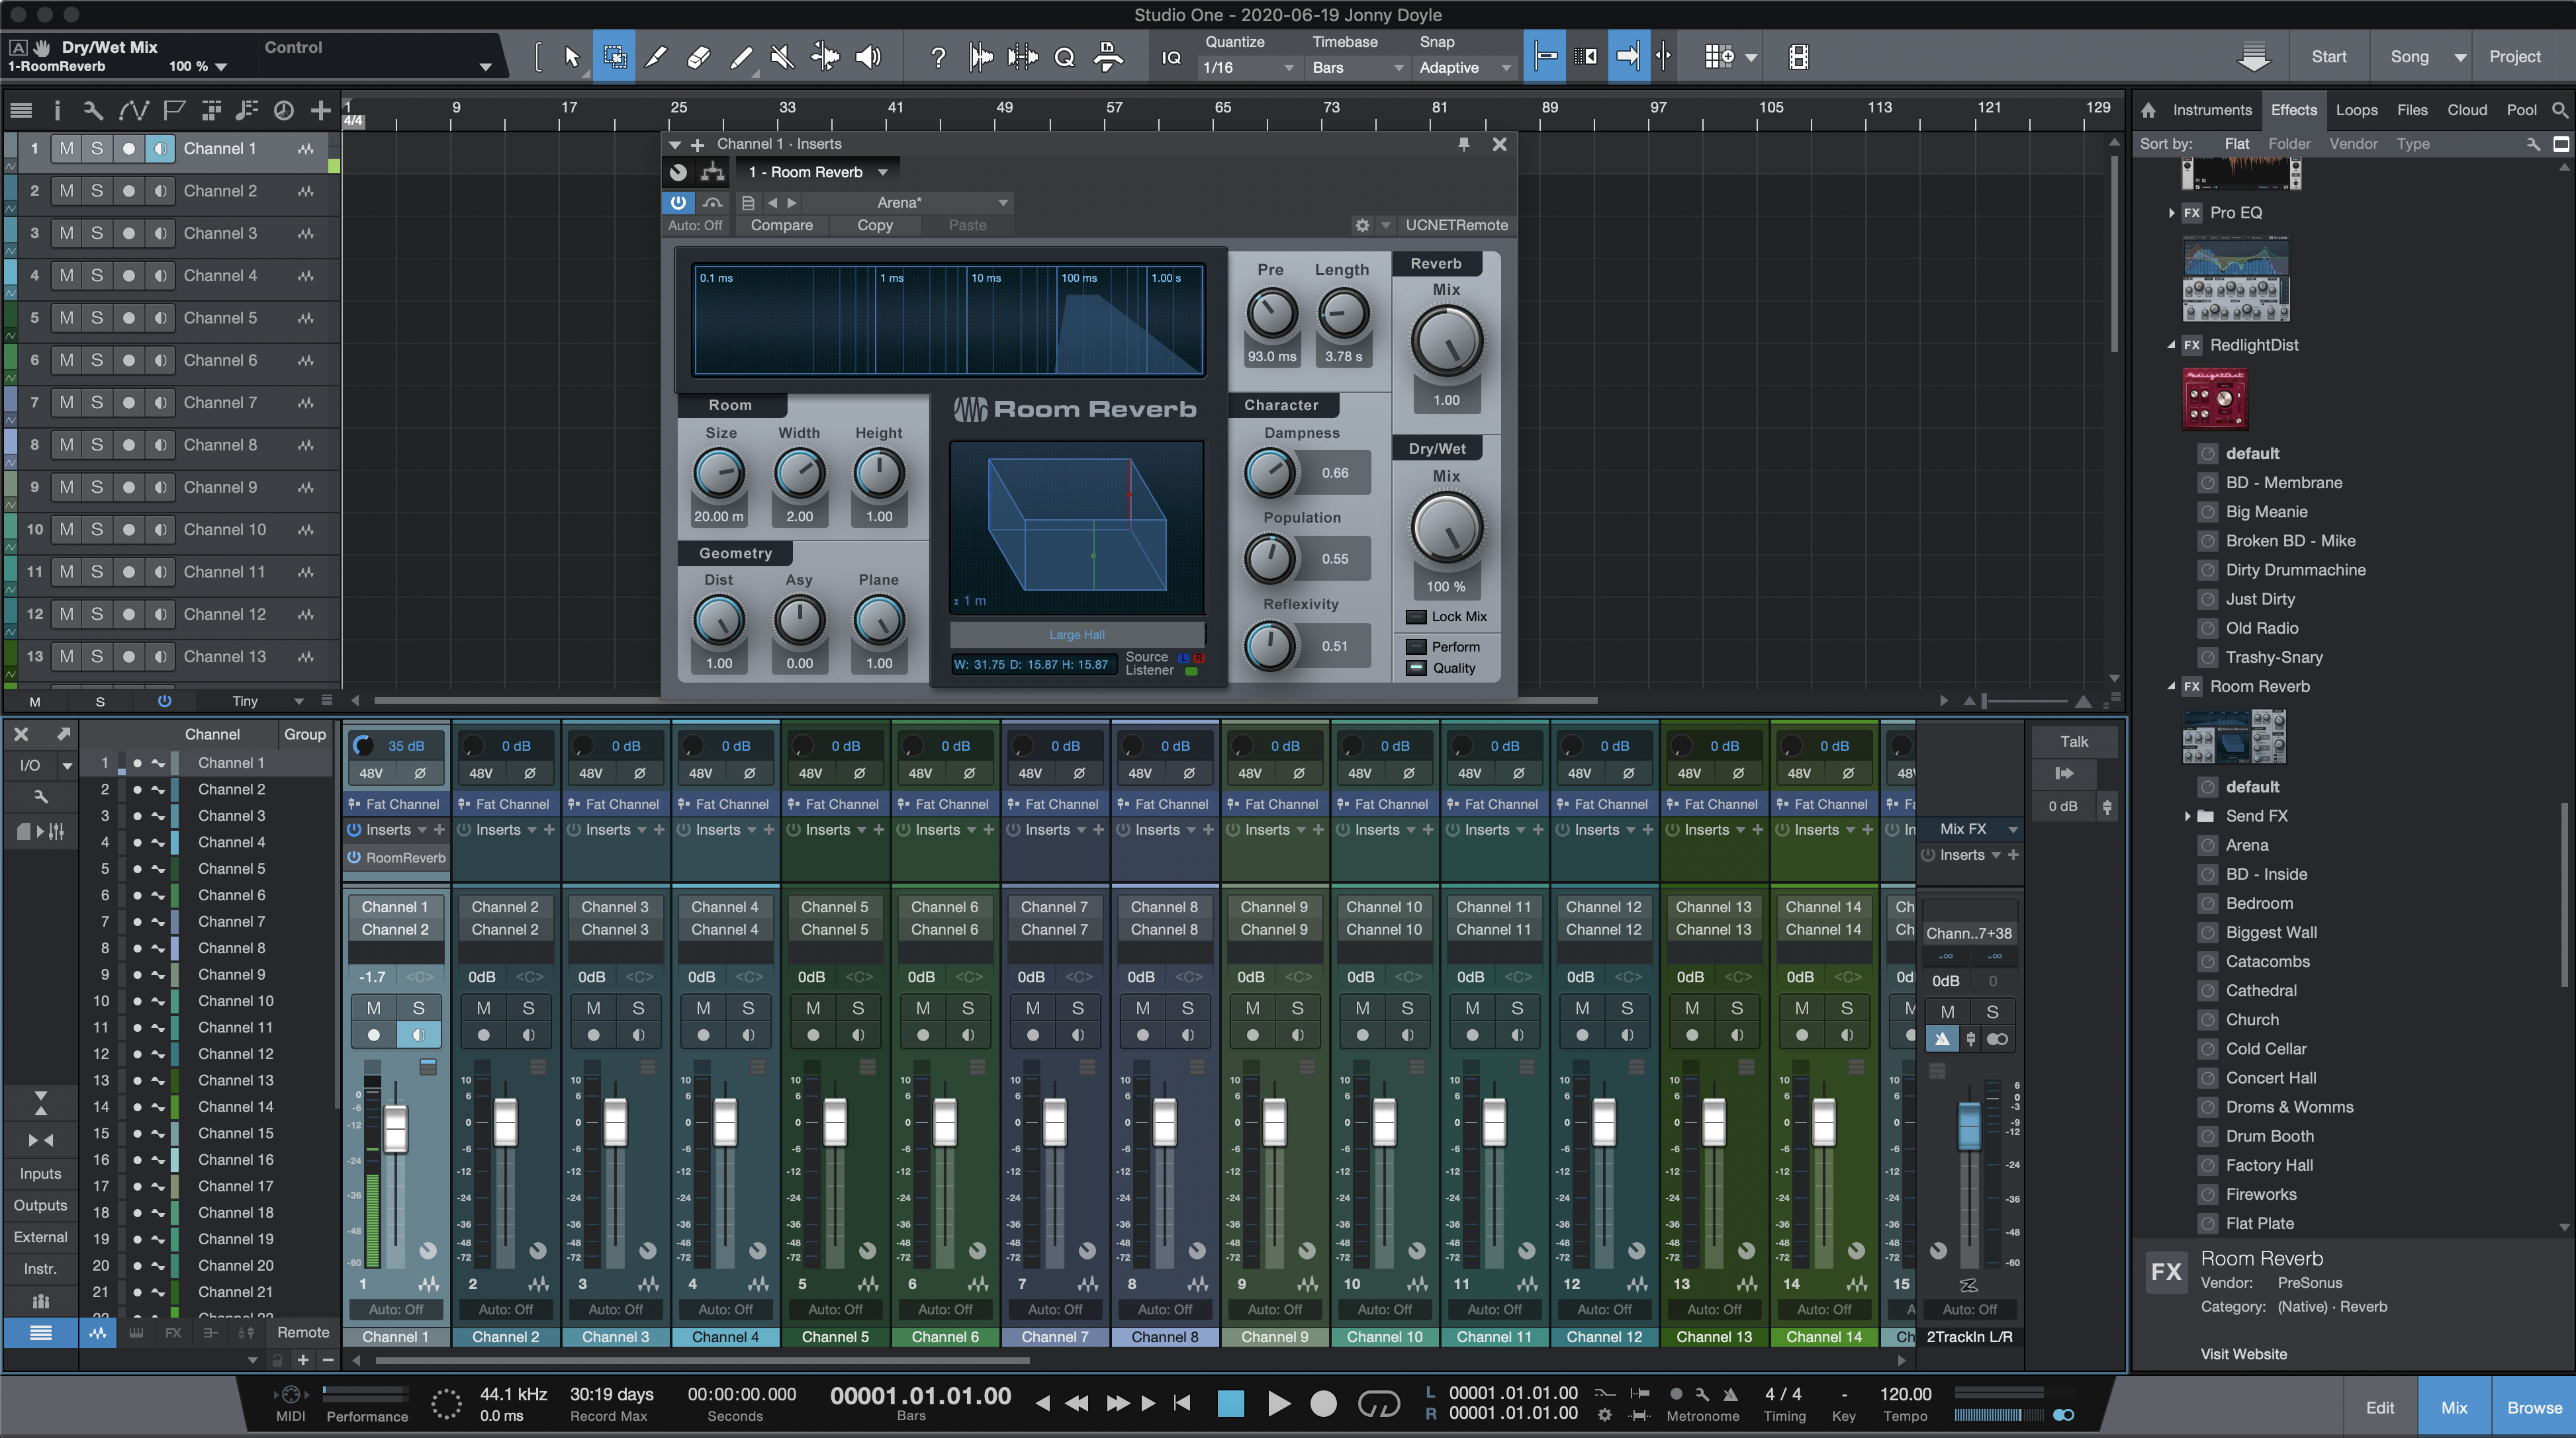This screenshot has width=2576, height=1438.
Task: Mute Channel 2 in the mixer
Action: 484,1008
